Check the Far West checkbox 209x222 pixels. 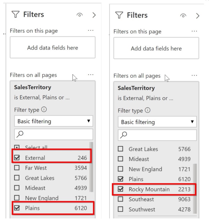(x=17, y=168)
